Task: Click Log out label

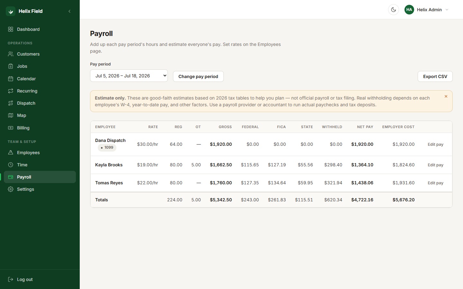Action: tap(25, 279)
